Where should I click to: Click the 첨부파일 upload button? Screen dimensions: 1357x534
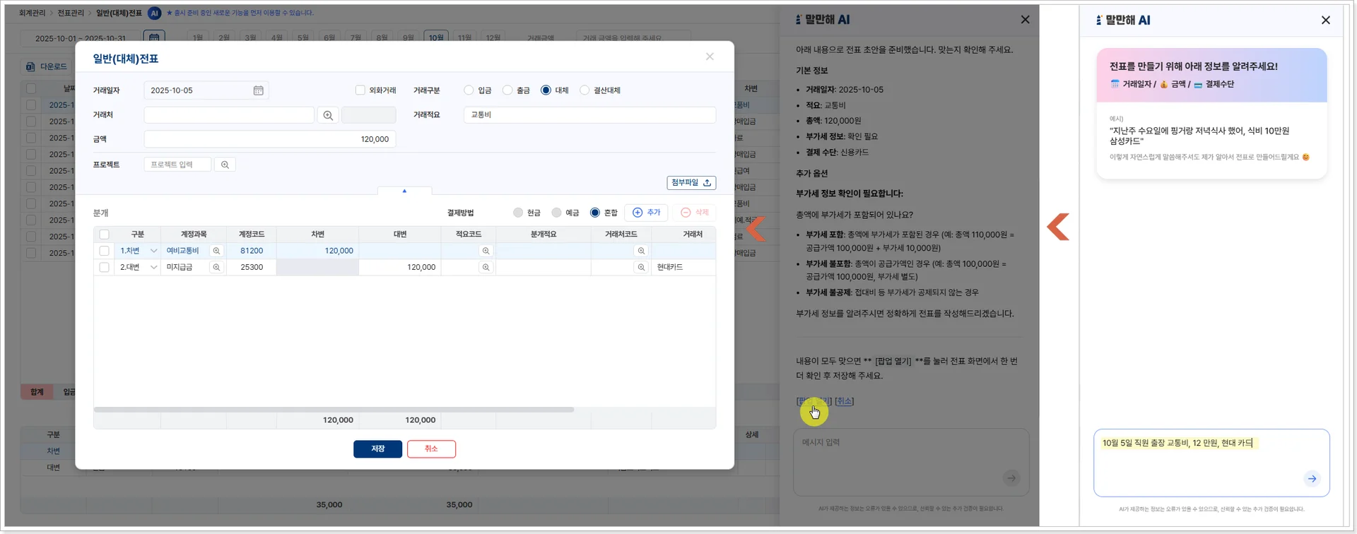pos(691,183)
